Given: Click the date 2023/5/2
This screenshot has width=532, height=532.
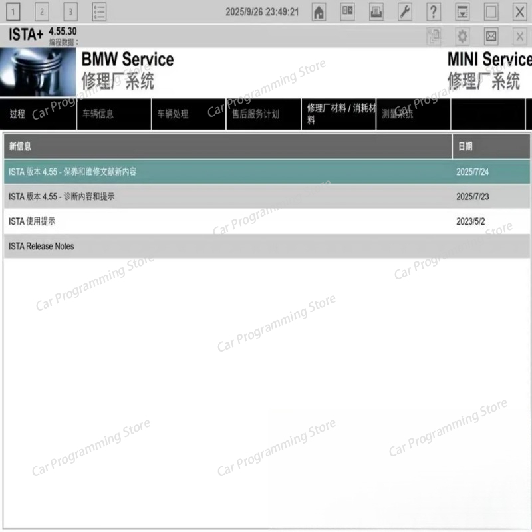Looking at the screenshot, I should coord(470,221).
